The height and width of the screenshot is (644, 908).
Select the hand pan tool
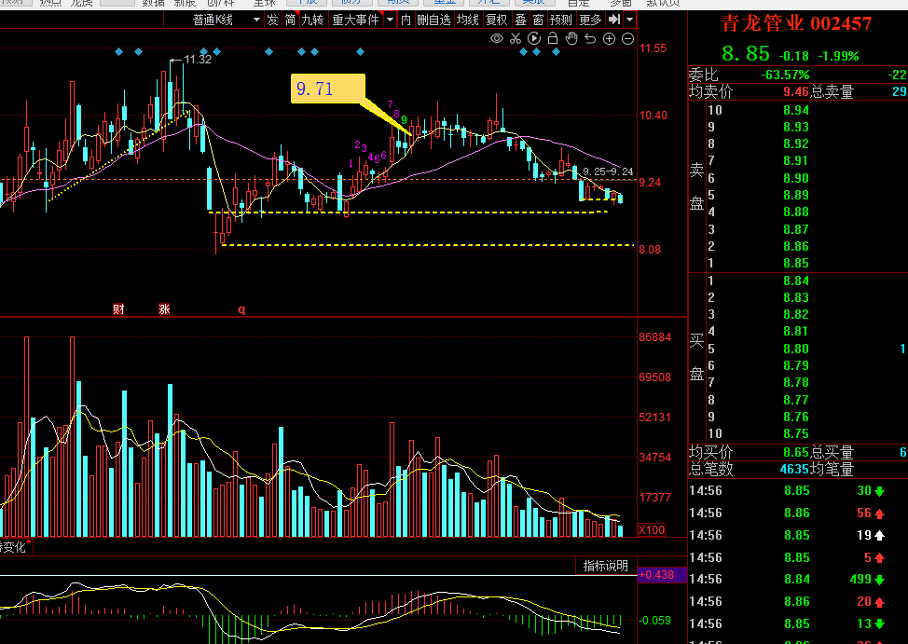571,39
